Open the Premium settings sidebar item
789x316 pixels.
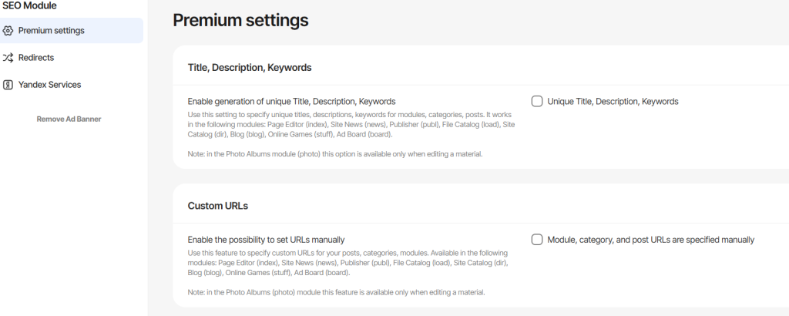click(71, 30)
